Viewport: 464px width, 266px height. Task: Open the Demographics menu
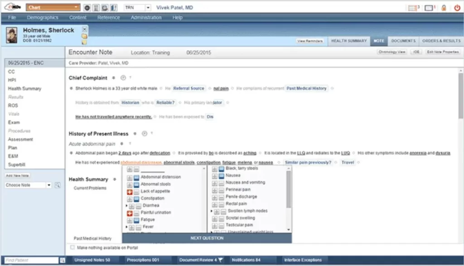[x=43, y=17]
